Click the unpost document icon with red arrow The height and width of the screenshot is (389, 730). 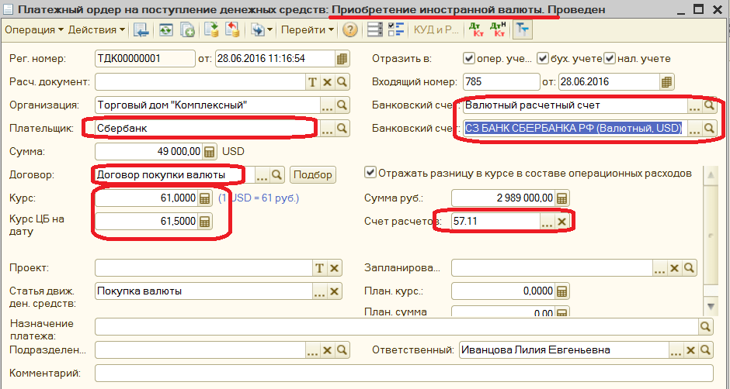(232, 30)
